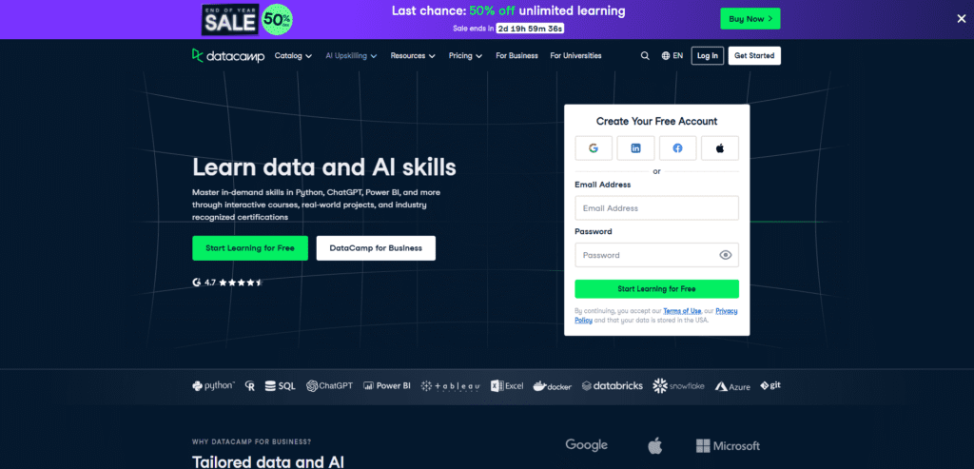Sign up with the Google icon button
Screen dimensions: 974x469
[x=594, y=148]
